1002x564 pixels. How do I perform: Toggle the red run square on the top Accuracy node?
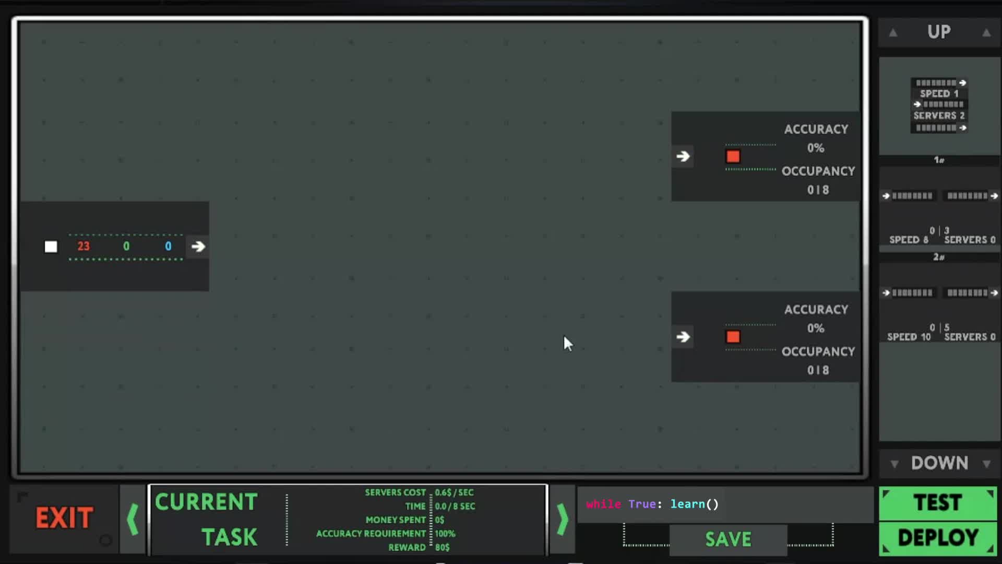[733, 156]
